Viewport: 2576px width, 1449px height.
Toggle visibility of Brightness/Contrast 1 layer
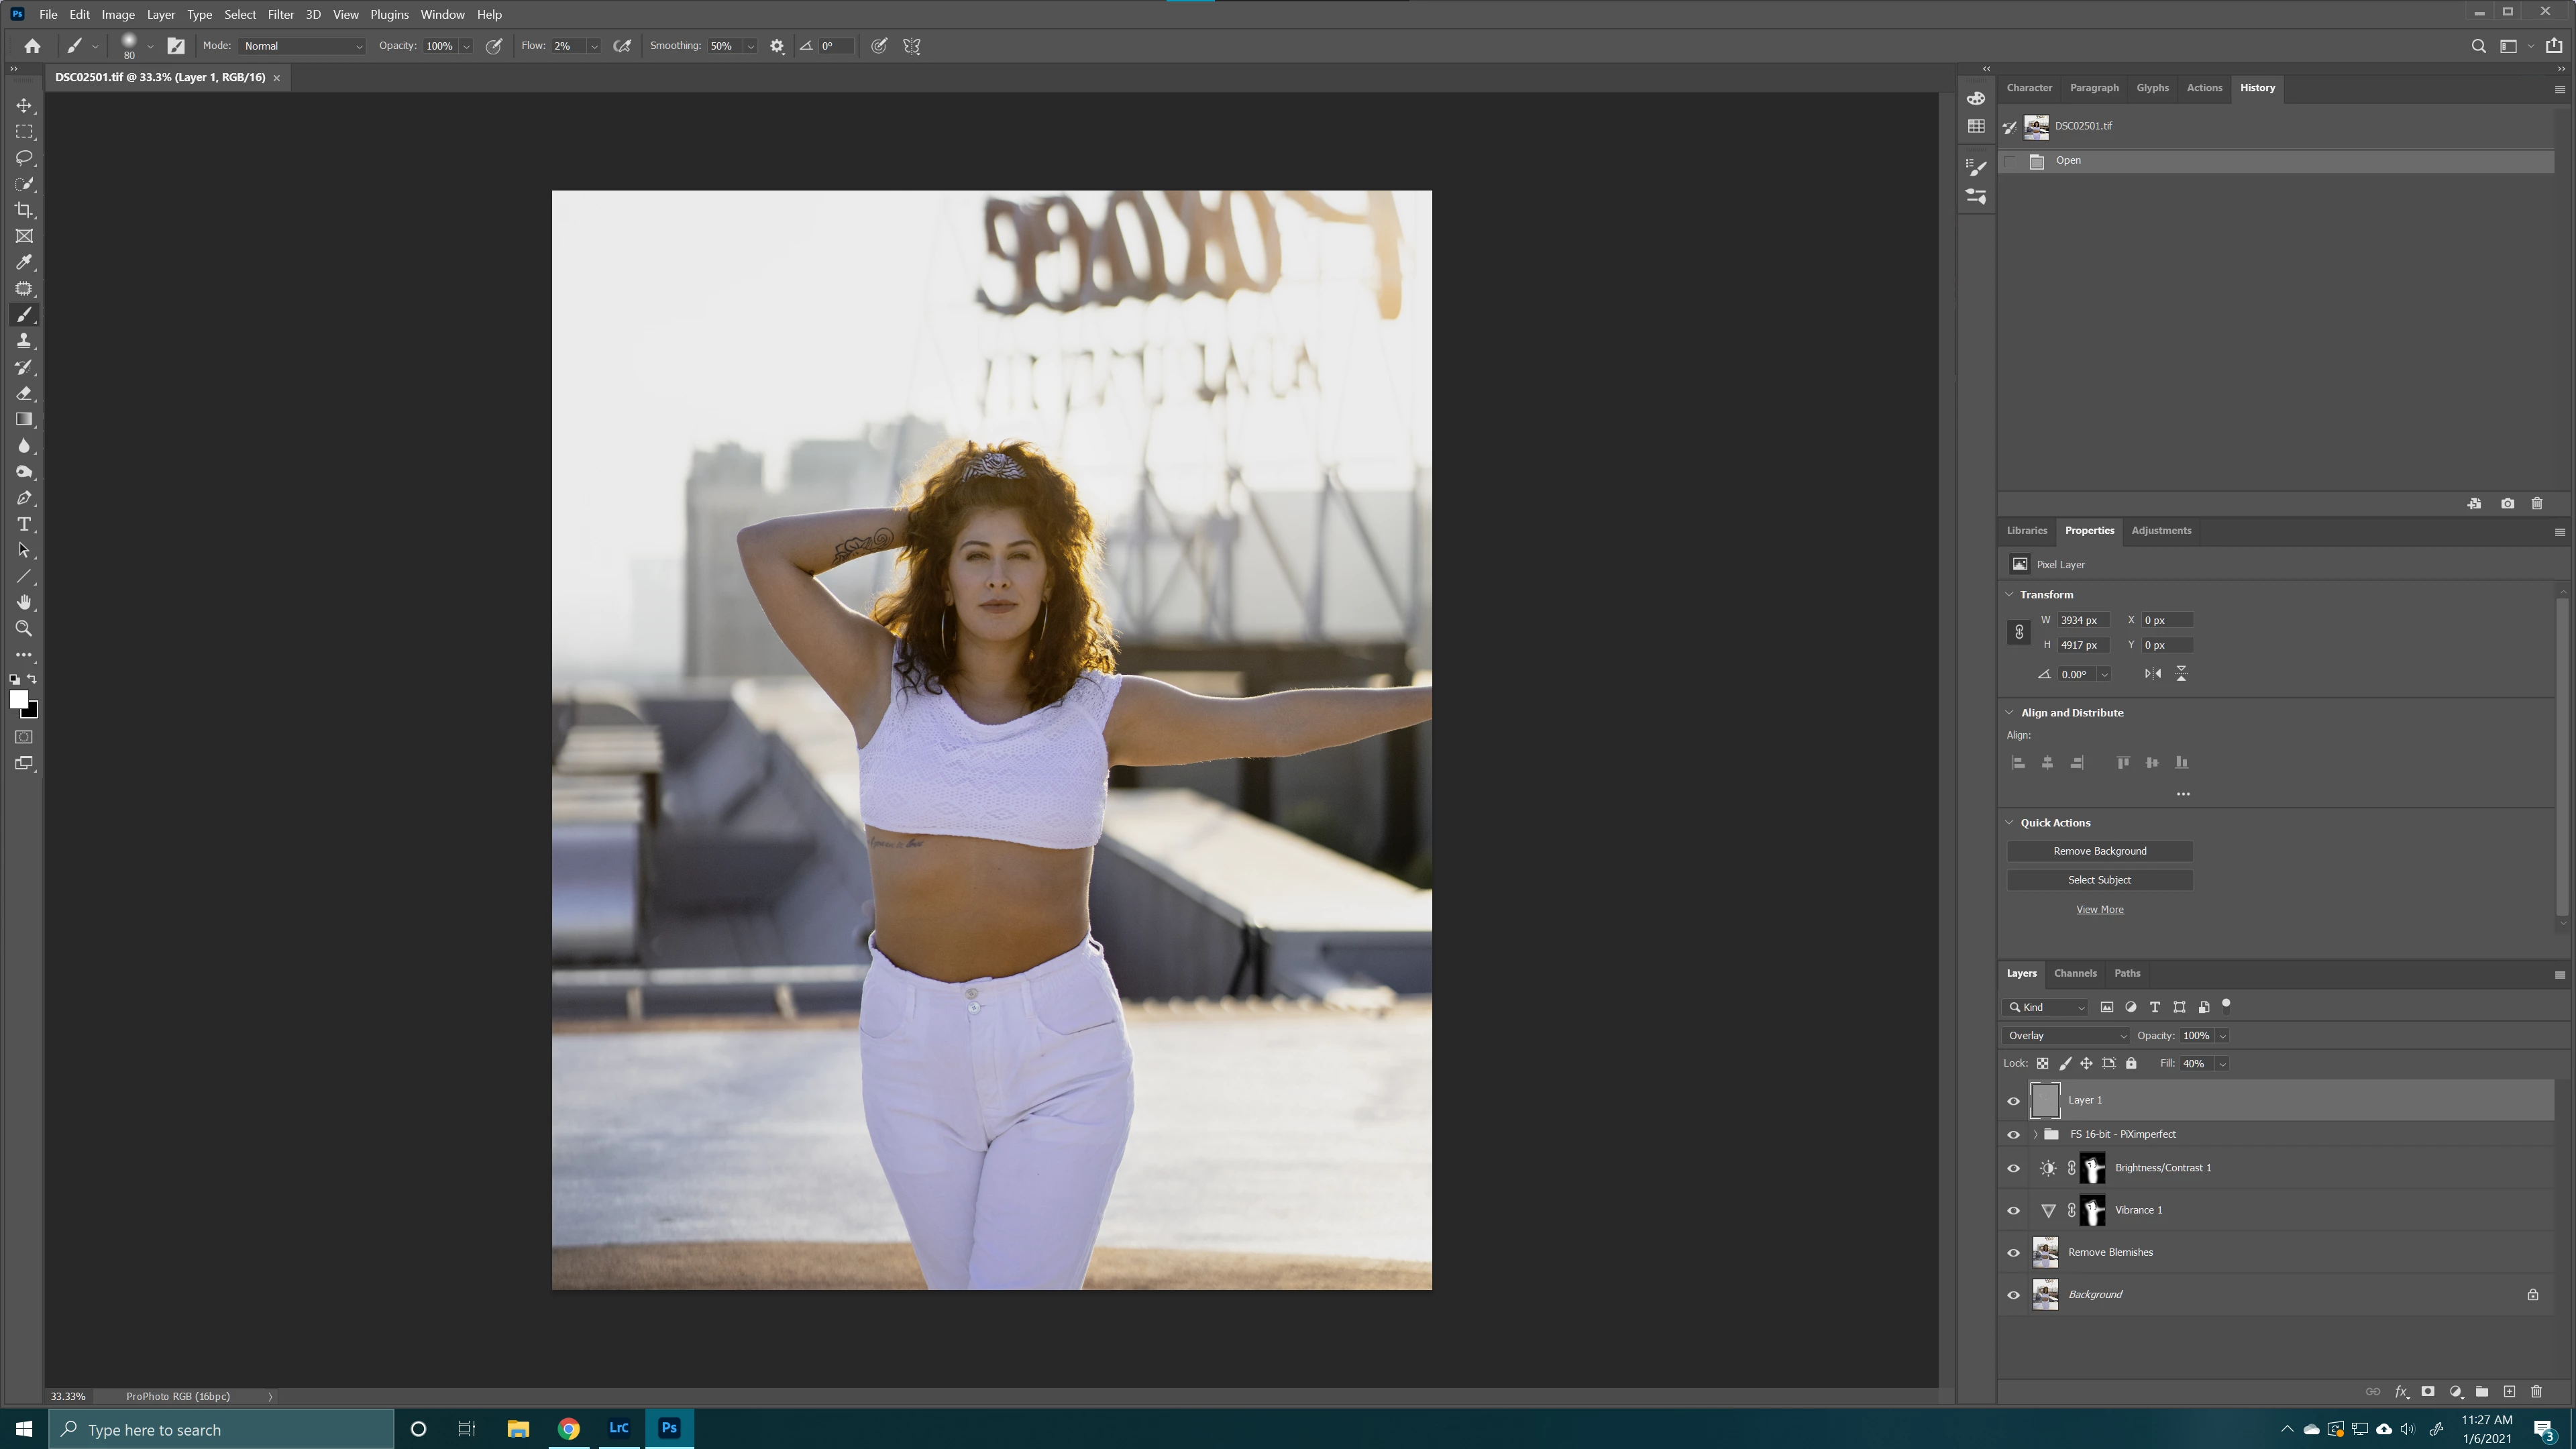pos(2013,1168)
